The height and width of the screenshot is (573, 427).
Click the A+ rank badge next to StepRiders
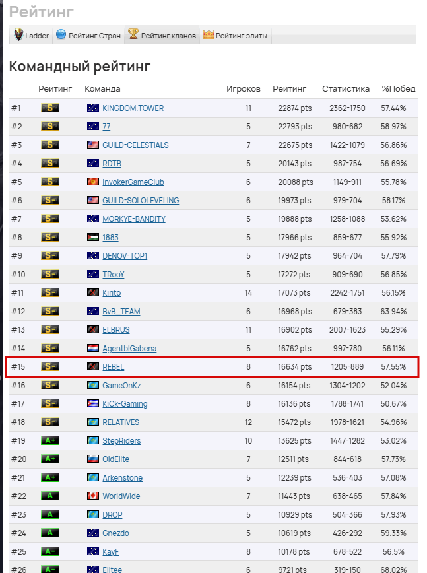tap(50, 441)
